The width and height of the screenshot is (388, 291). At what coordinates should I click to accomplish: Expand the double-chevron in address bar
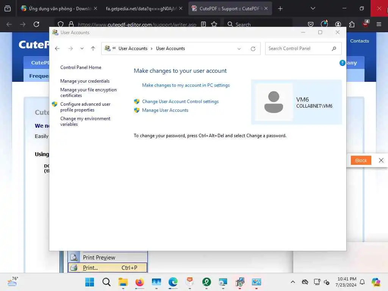114,48
